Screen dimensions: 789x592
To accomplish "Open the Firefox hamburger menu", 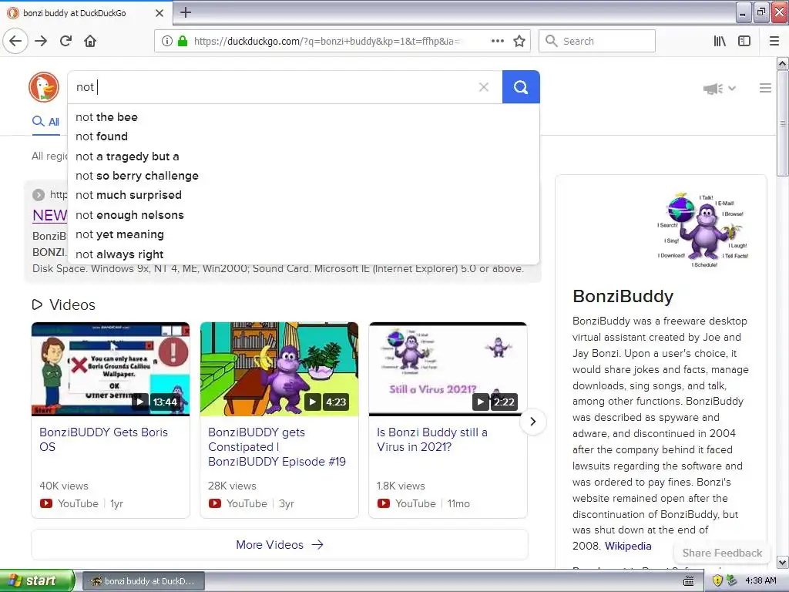I will click(774, 41).
